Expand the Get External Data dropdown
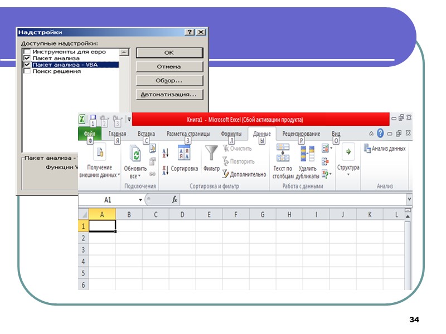446x334 pixels. (119, 175)
